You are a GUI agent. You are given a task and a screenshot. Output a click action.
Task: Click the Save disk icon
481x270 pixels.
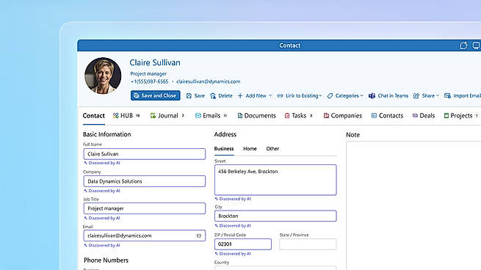[x=189, y=96]
